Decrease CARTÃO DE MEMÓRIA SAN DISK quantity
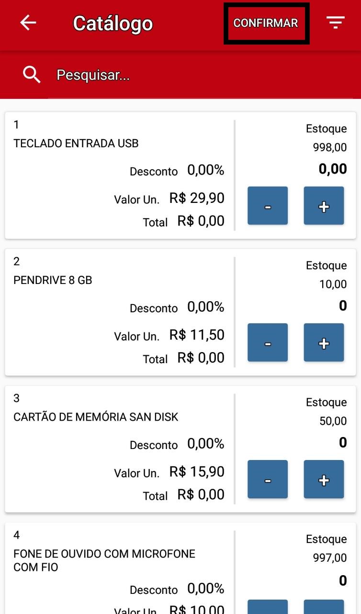This screenshot has width=361, height=614. [268, 479]
